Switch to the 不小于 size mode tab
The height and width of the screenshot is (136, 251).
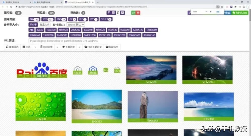click(33, 25)
